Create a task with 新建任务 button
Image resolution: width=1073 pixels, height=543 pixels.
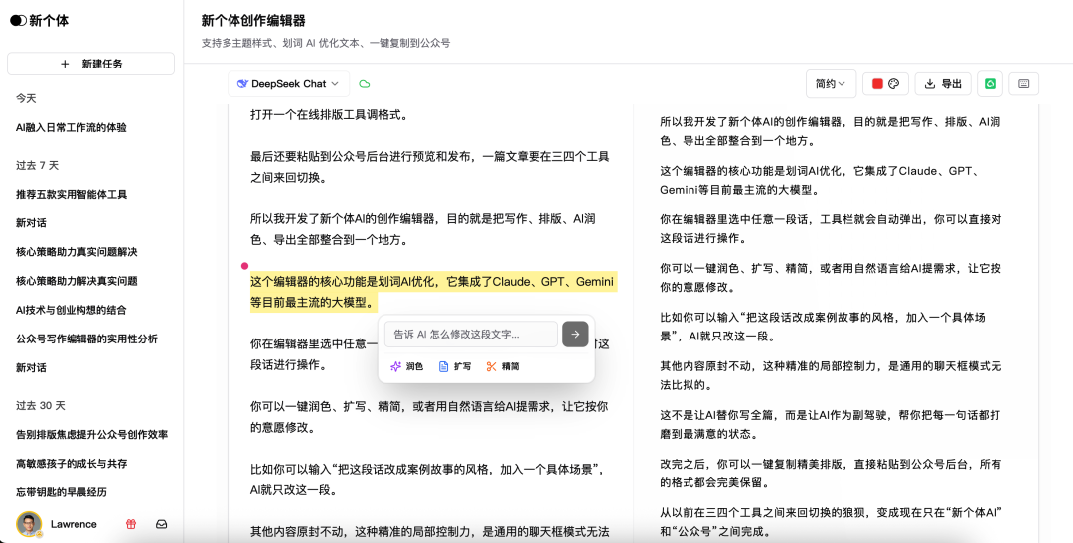[90, 64]
